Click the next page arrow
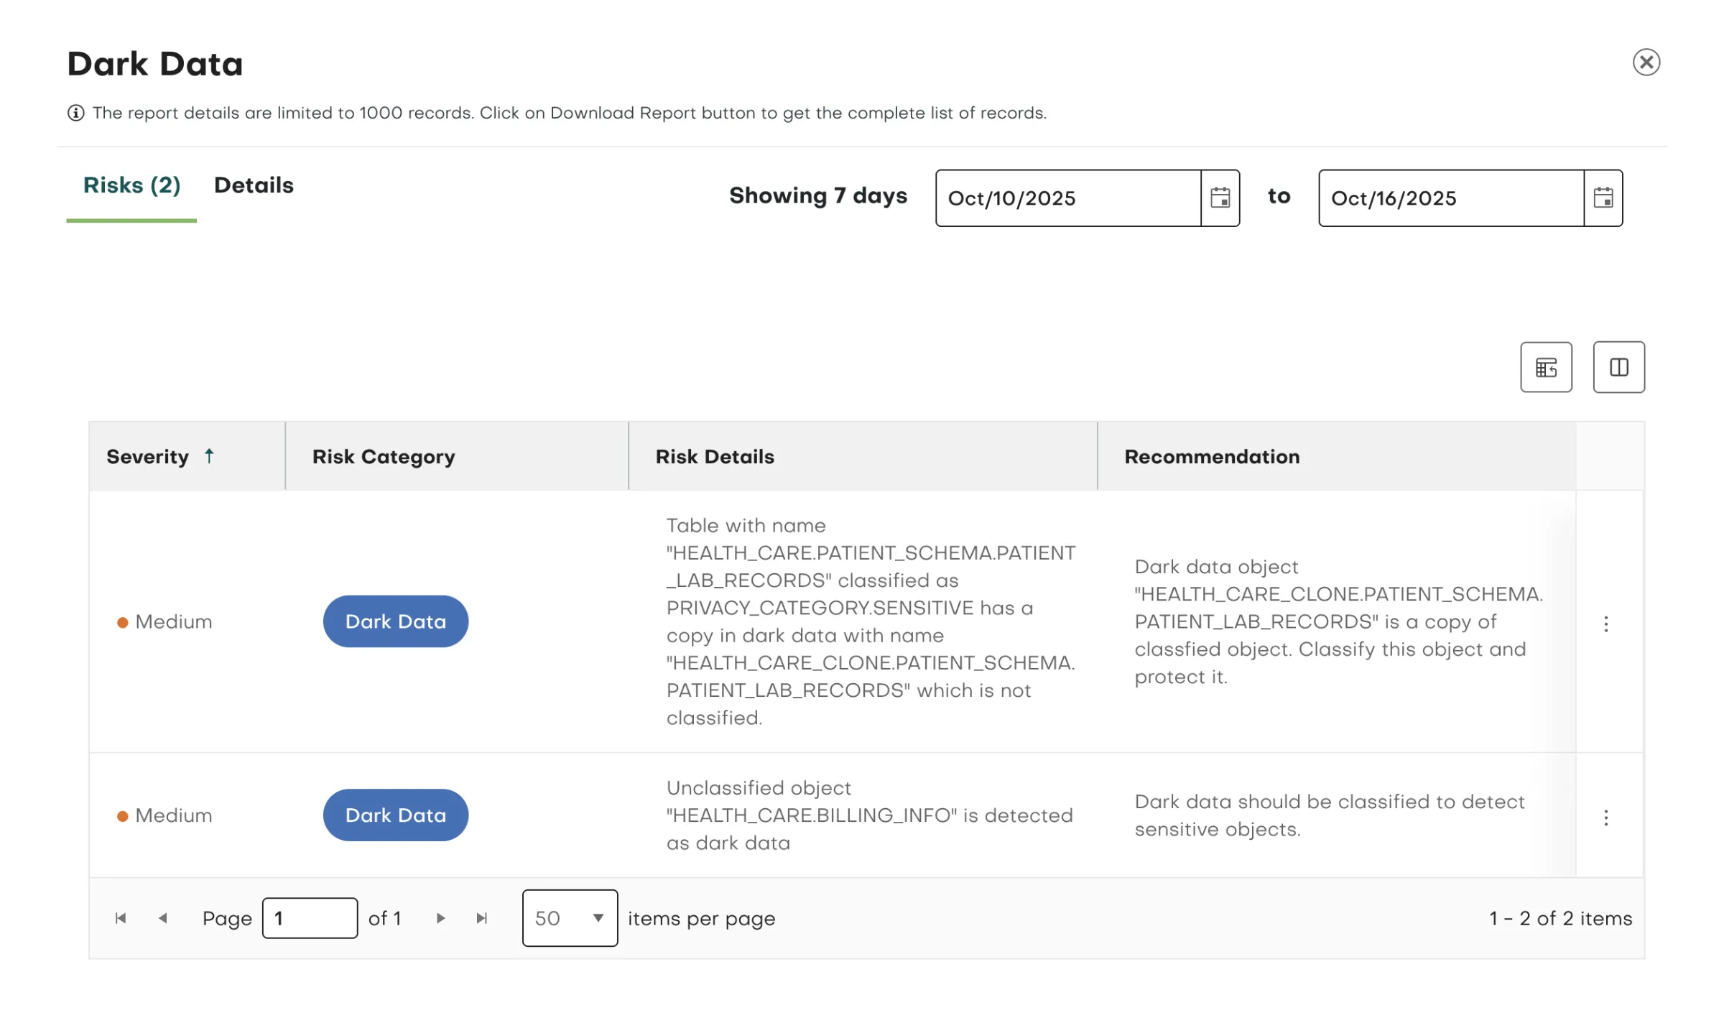The image size is (1724, 1023). point(440,918)
